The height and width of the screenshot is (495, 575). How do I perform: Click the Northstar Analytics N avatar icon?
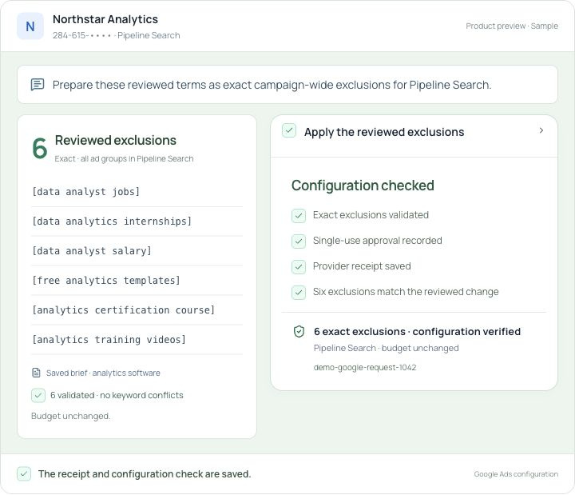pyautogui.click(x=30, y=26)
